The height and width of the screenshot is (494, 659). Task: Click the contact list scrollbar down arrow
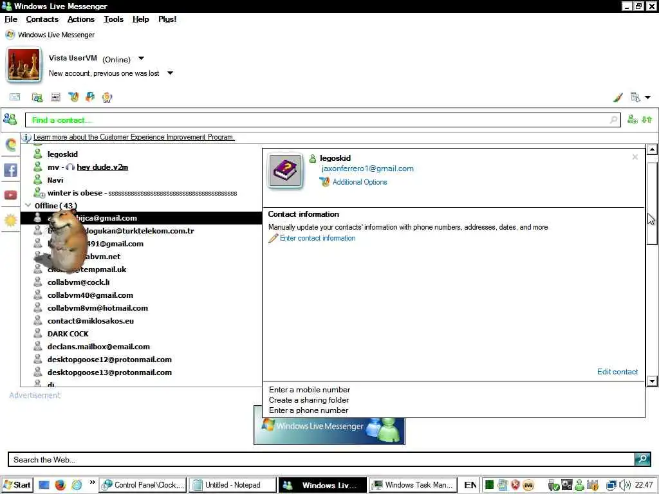[x=652, y=381]
